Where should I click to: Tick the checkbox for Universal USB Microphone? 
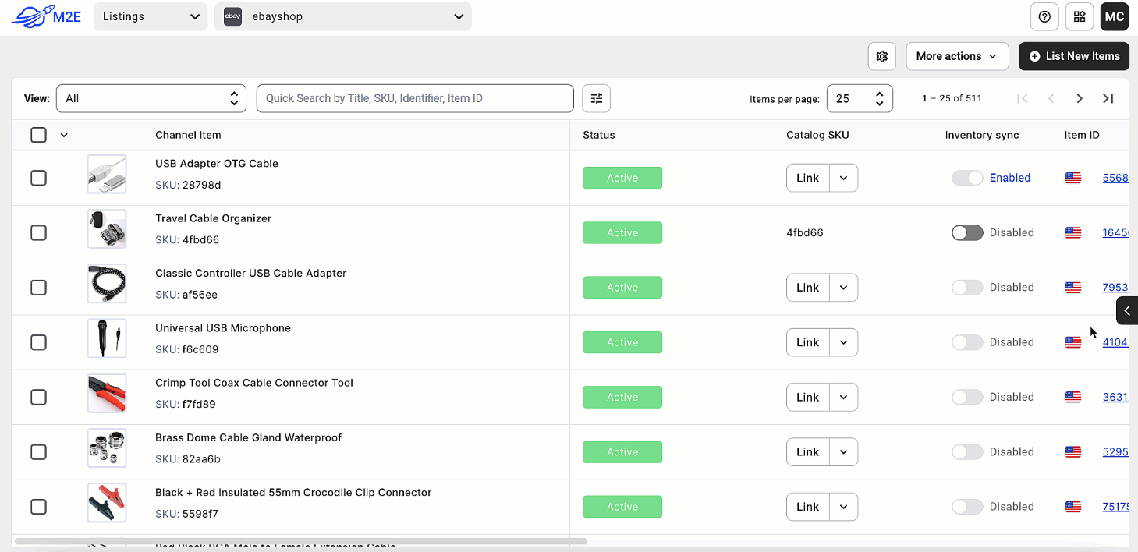click(38, 342)
